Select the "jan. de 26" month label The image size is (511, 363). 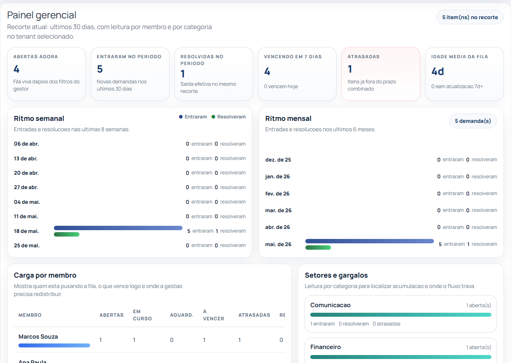click(x=277, y=176)
